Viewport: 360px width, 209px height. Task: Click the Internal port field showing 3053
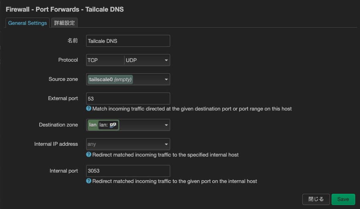[128, 171]
